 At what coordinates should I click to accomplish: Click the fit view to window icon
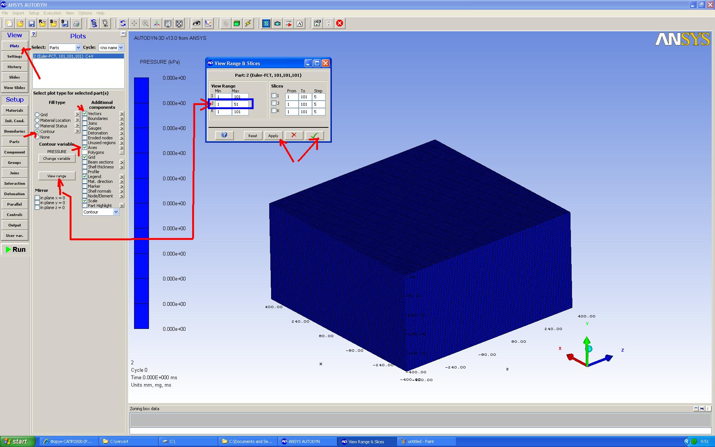point(179,23)
